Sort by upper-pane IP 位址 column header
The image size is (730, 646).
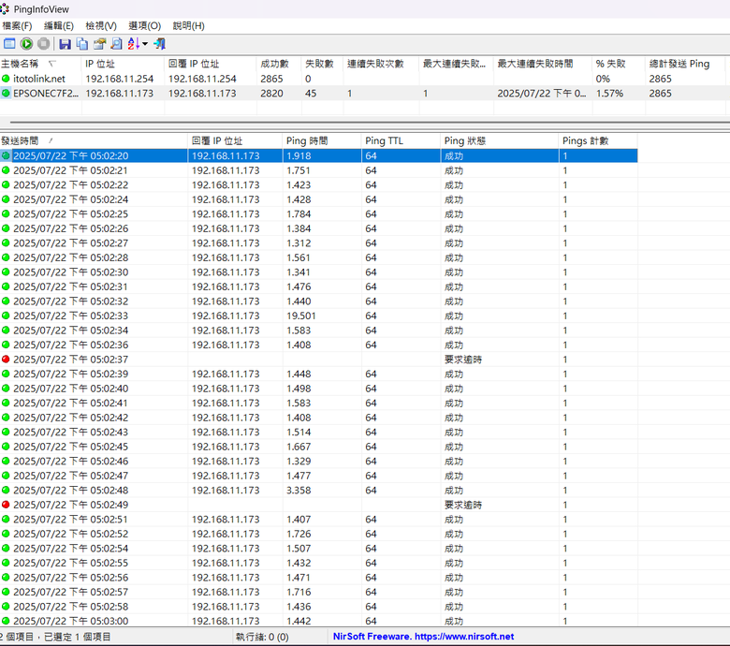(x=123, y=64)
